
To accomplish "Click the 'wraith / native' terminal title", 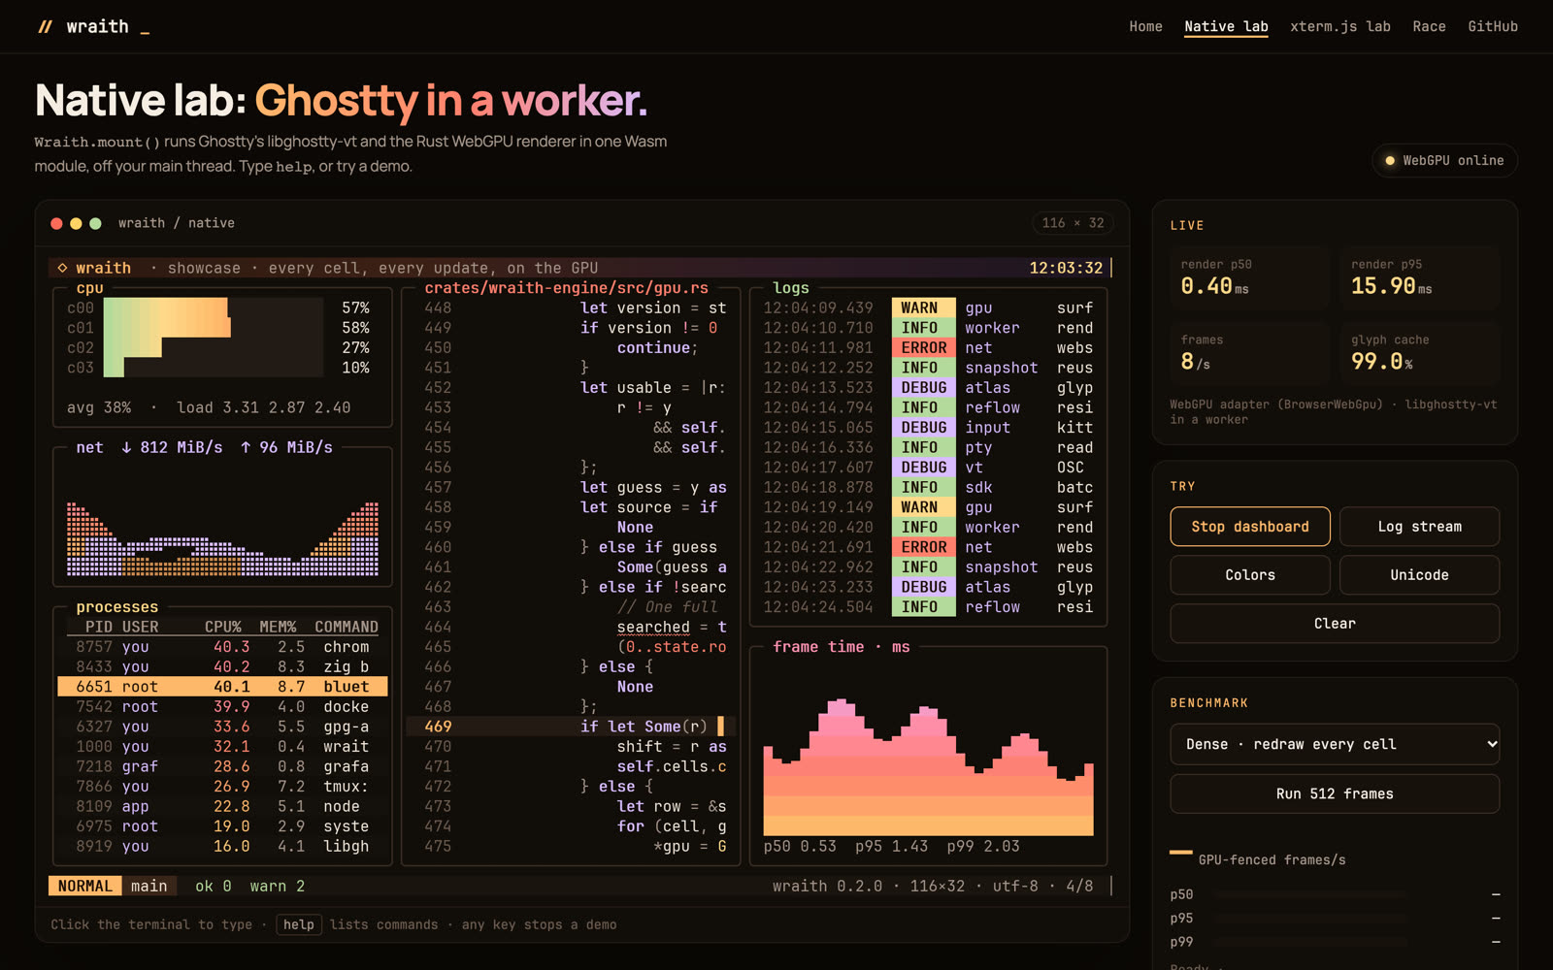I will tap(177, 223).
